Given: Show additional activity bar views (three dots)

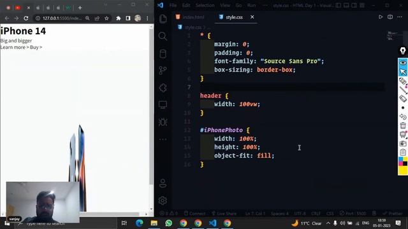Looking at the screenshot, I should pyautogui.click(x=163, y=139).
